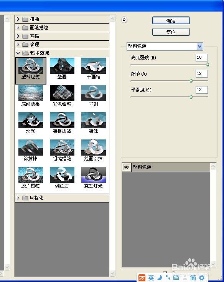224x282 pixels.
Task: Click the 风格化 folder label
Action: pos(36,198)
